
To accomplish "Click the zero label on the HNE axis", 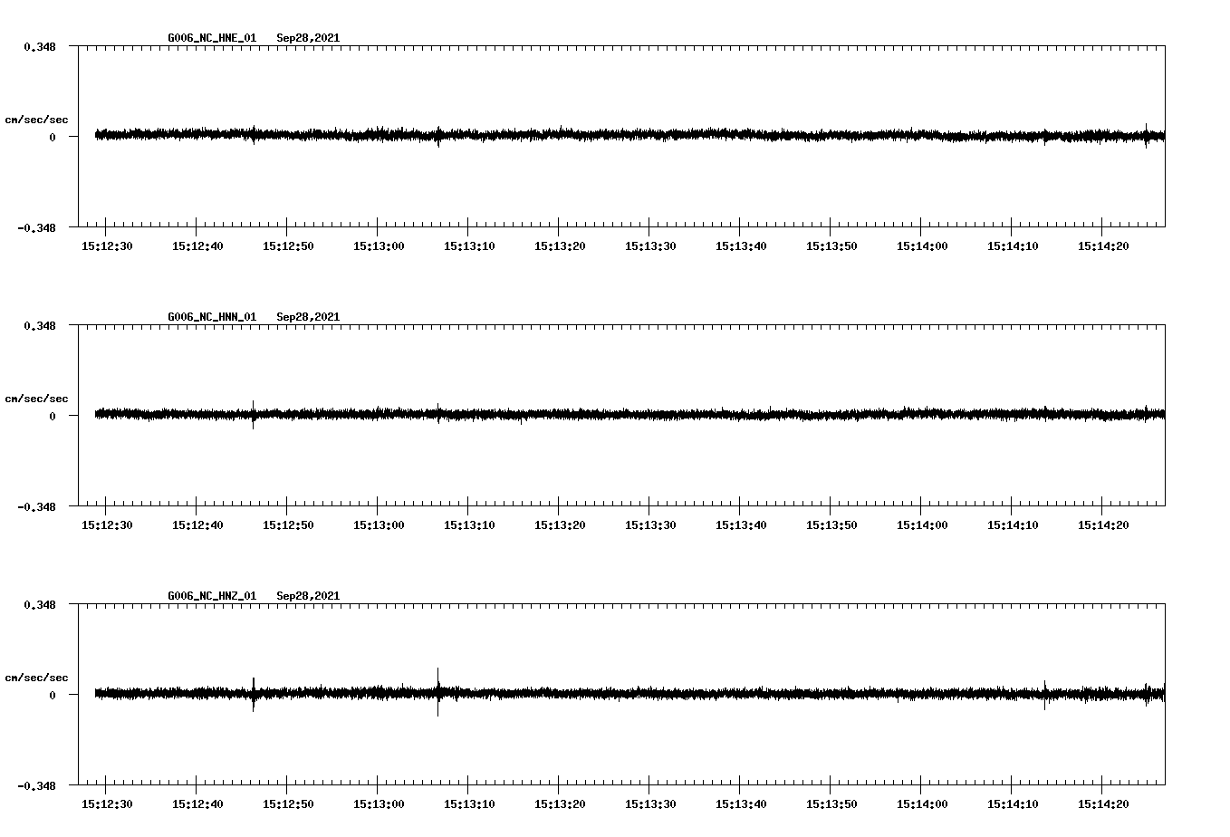I will [53, 137].
